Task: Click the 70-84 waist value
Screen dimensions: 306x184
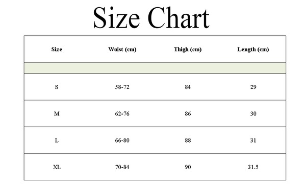Action: [122, 167]
